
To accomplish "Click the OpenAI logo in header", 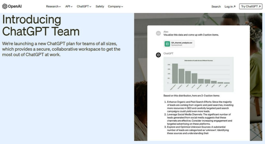I will pyautogui.click(x=12, y=6).
